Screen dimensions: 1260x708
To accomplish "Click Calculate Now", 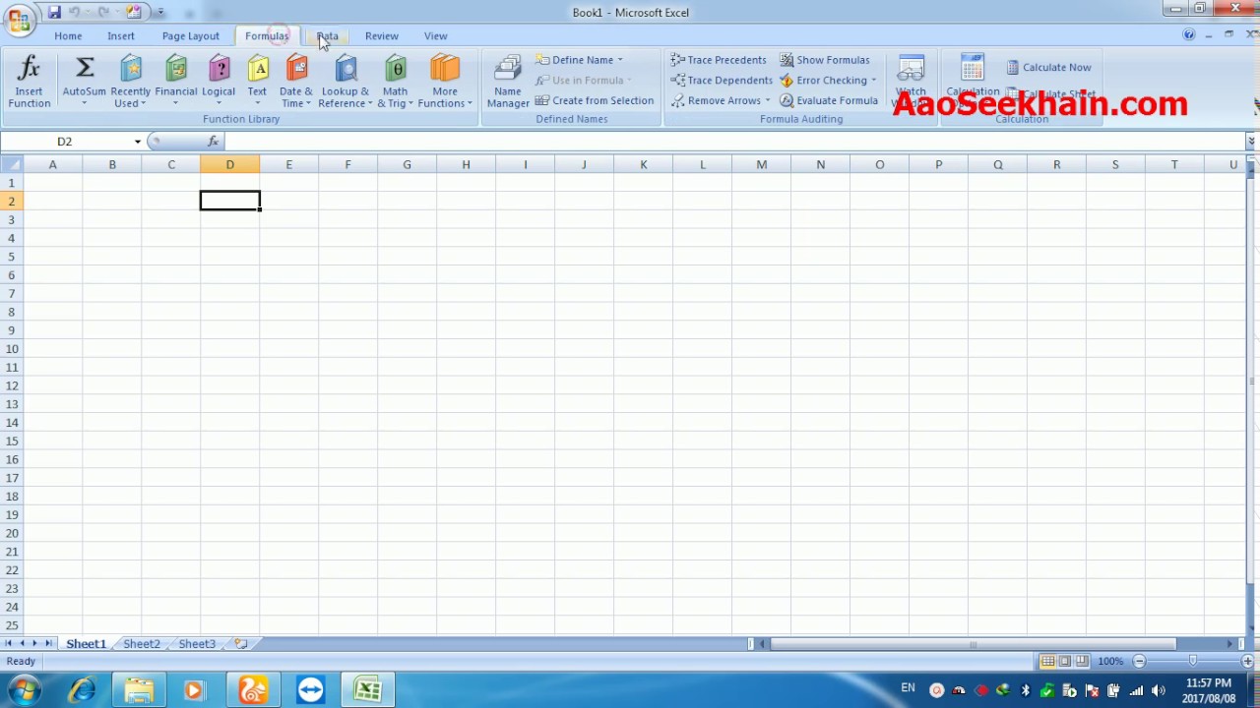I will click(x=1048, y=67).
